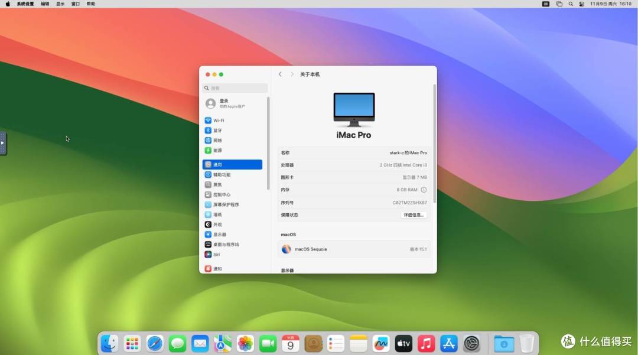Select 辅助功能 (Accessibility) in the sidebar
Viewport: 638px width, 355px height.
tap(222, 174)
